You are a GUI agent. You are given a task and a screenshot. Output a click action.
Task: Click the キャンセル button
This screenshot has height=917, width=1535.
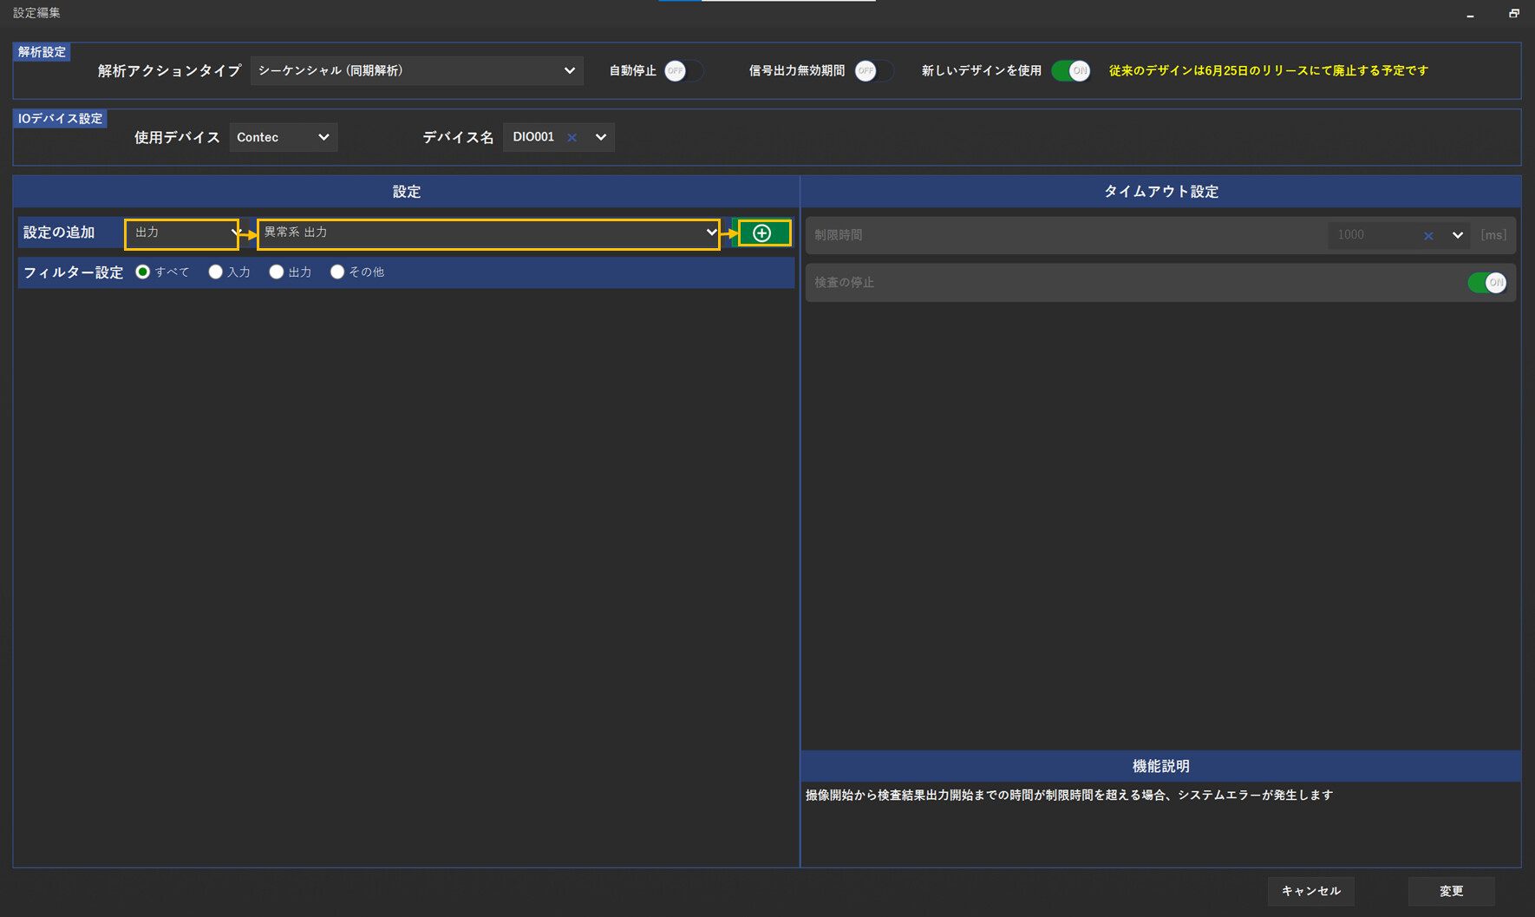click(x=1311, y=891)
